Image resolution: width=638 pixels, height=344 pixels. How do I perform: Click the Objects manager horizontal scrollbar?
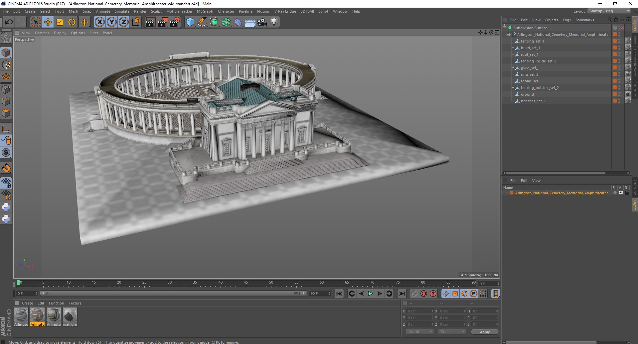pos(555,173)
